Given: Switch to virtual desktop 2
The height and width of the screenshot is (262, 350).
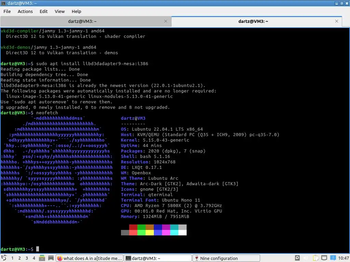Looking at the screenshot, I should [x=19, y=258].
